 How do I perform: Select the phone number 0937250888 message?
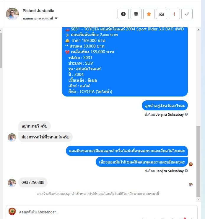tap(33, 182)
